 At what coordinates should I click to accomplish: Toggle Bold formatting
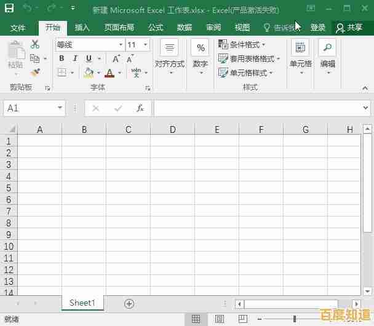(x=62, y=58)
